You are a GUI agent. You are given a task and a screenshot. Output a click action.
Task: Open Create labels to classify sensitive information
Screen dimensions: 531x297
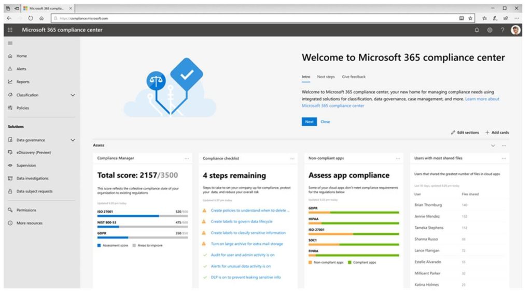click(x=248, y=233)
